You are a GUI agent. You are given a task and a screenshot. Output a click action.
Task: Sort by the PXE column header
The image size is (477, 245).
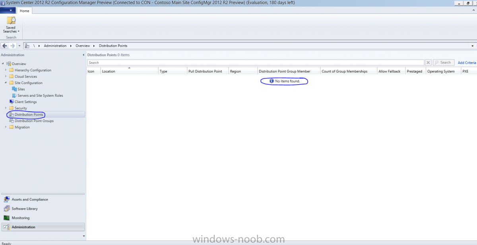469,71
